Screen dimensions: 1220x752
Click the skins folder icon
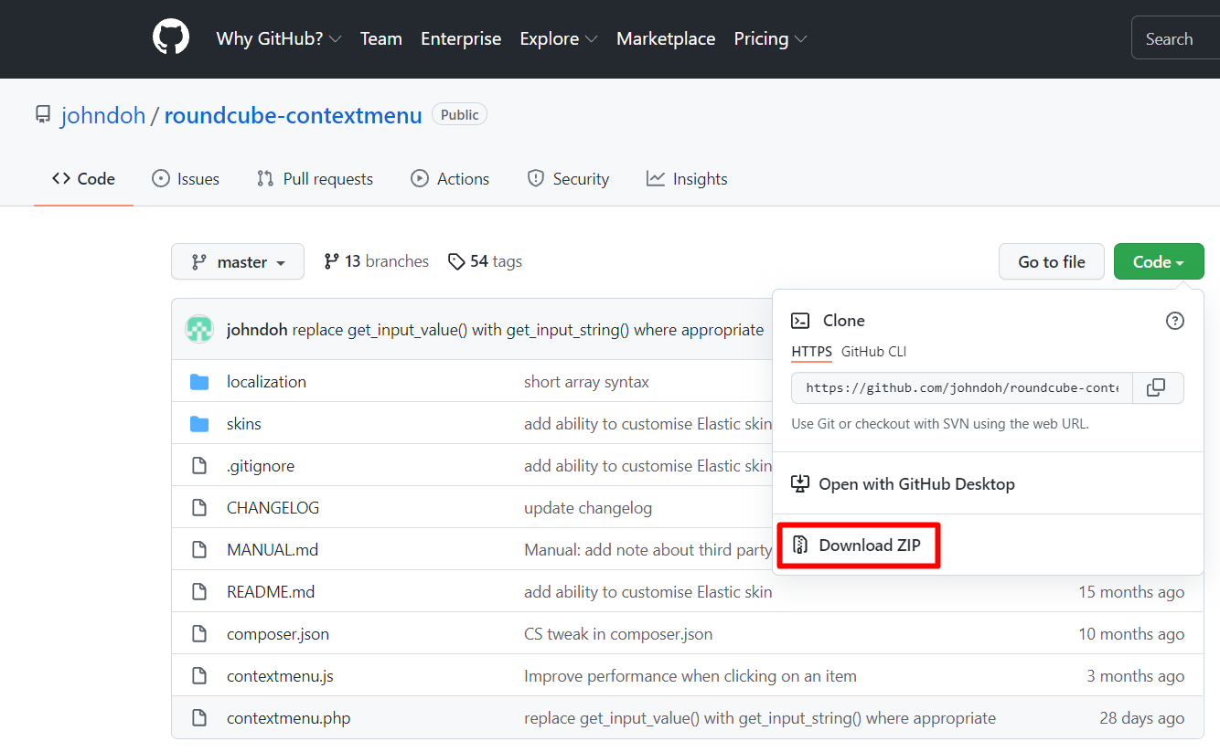199,424
